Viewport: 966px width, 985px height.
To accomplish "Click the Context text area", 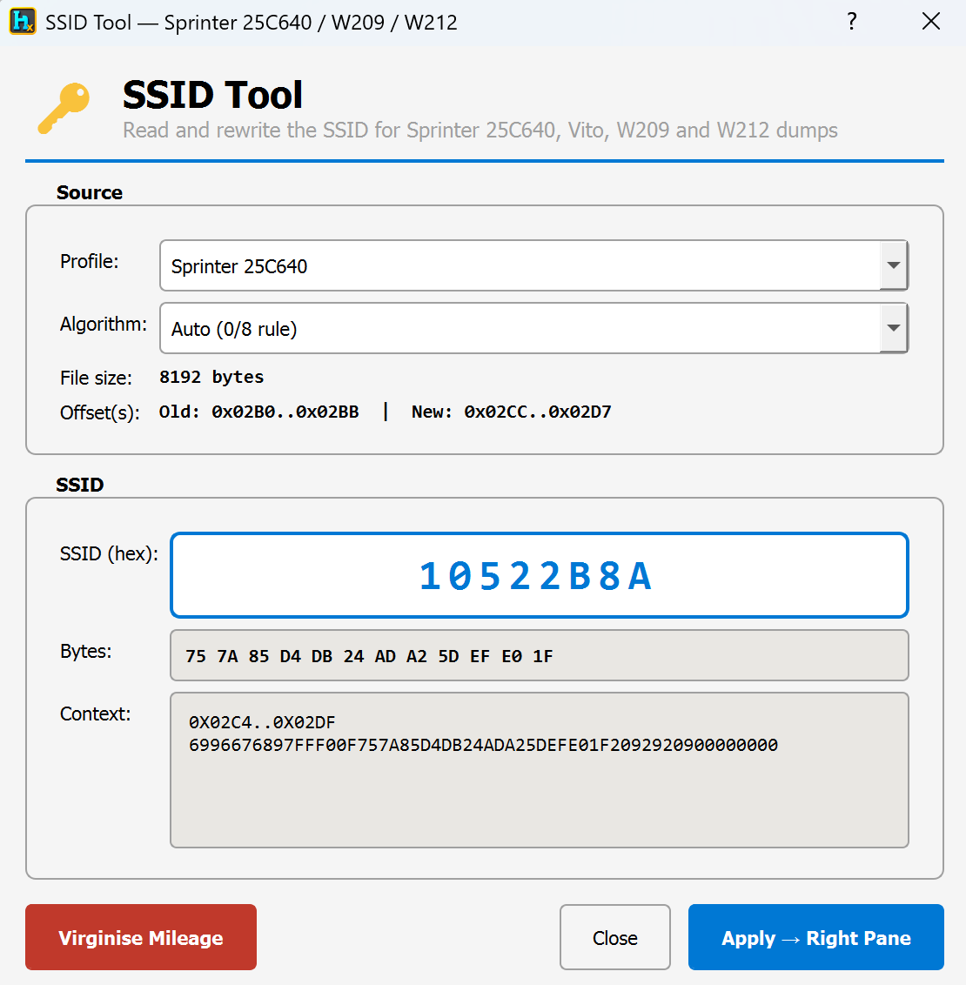I will (x=540, y=770).
